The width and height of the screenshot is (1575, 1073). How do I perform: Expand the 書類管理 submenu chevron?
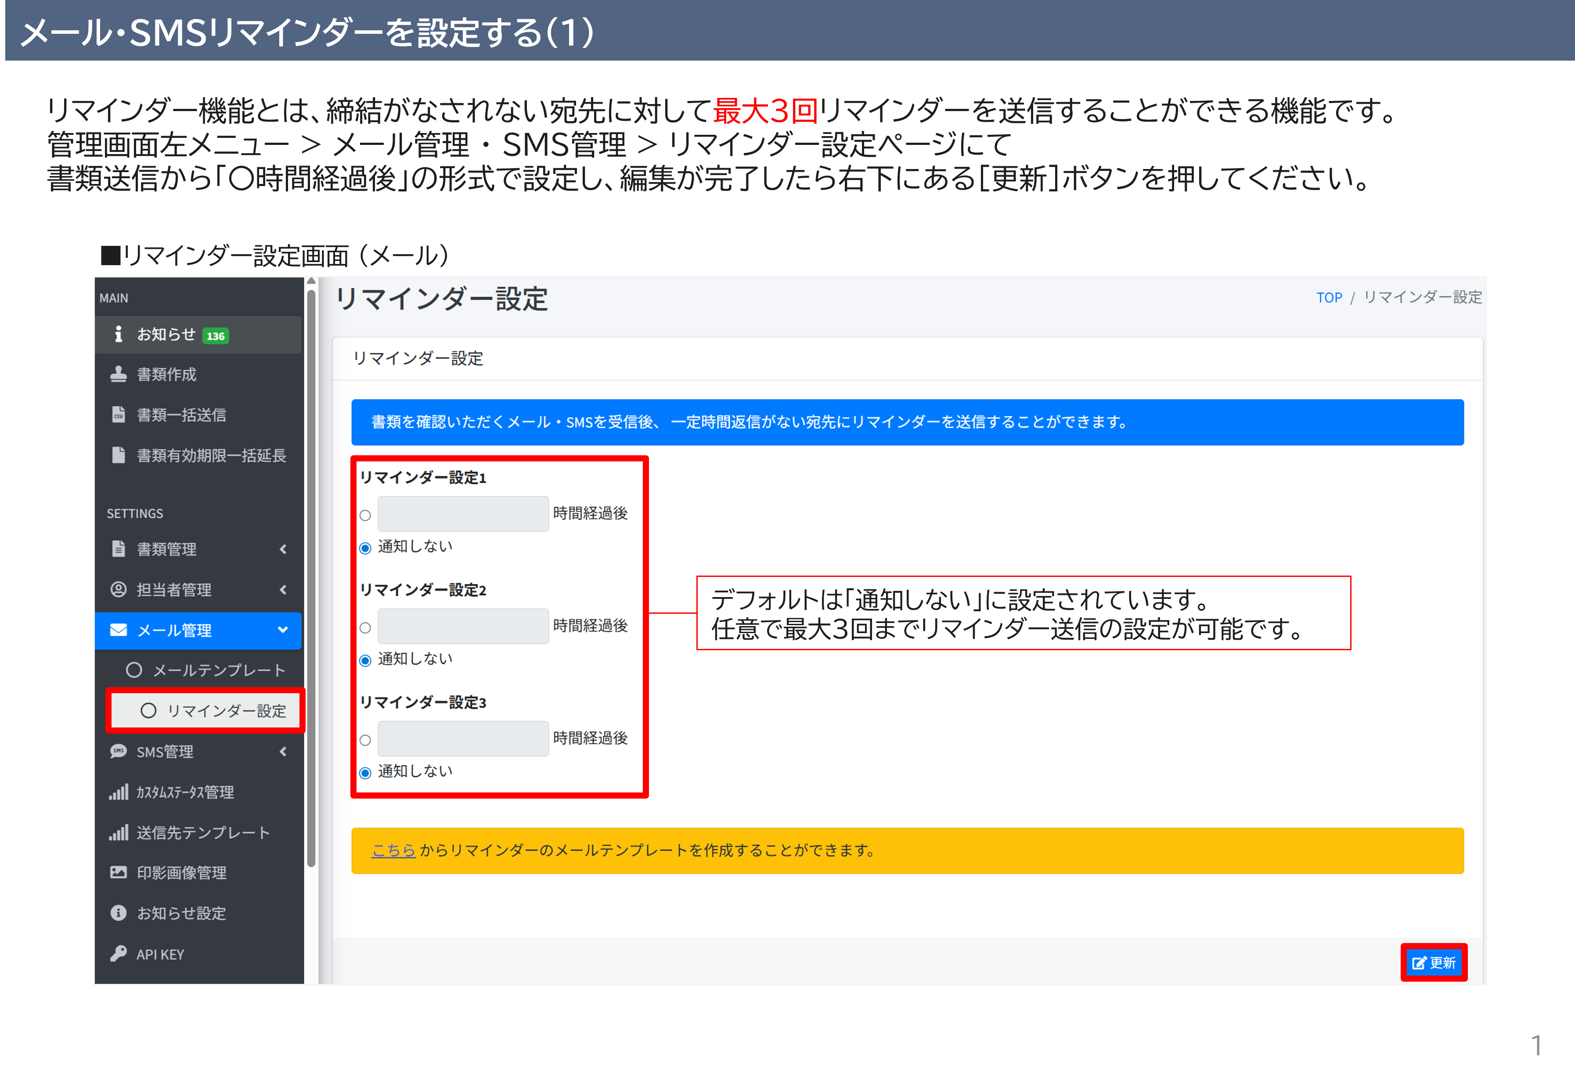283,549
